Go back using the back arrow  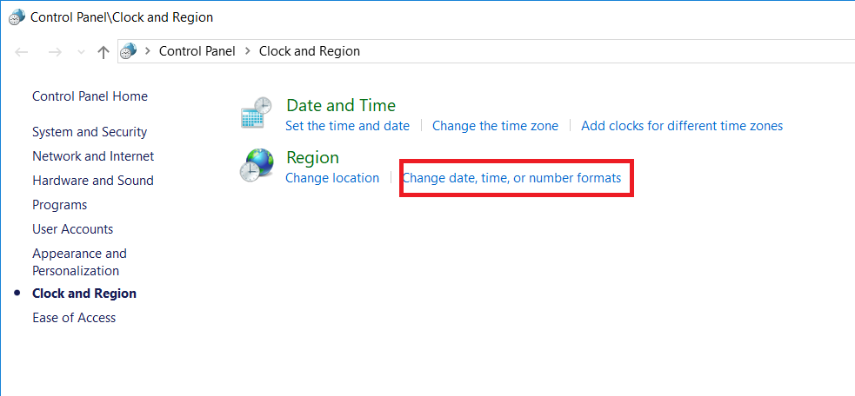coord(23,52)
